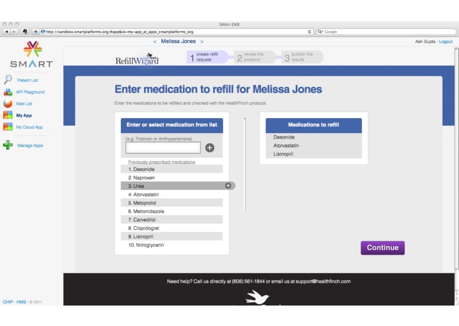This screenshot has width=459, height=326.
Task: Add typed medication with plus button
Action: [x=209, y=148]
